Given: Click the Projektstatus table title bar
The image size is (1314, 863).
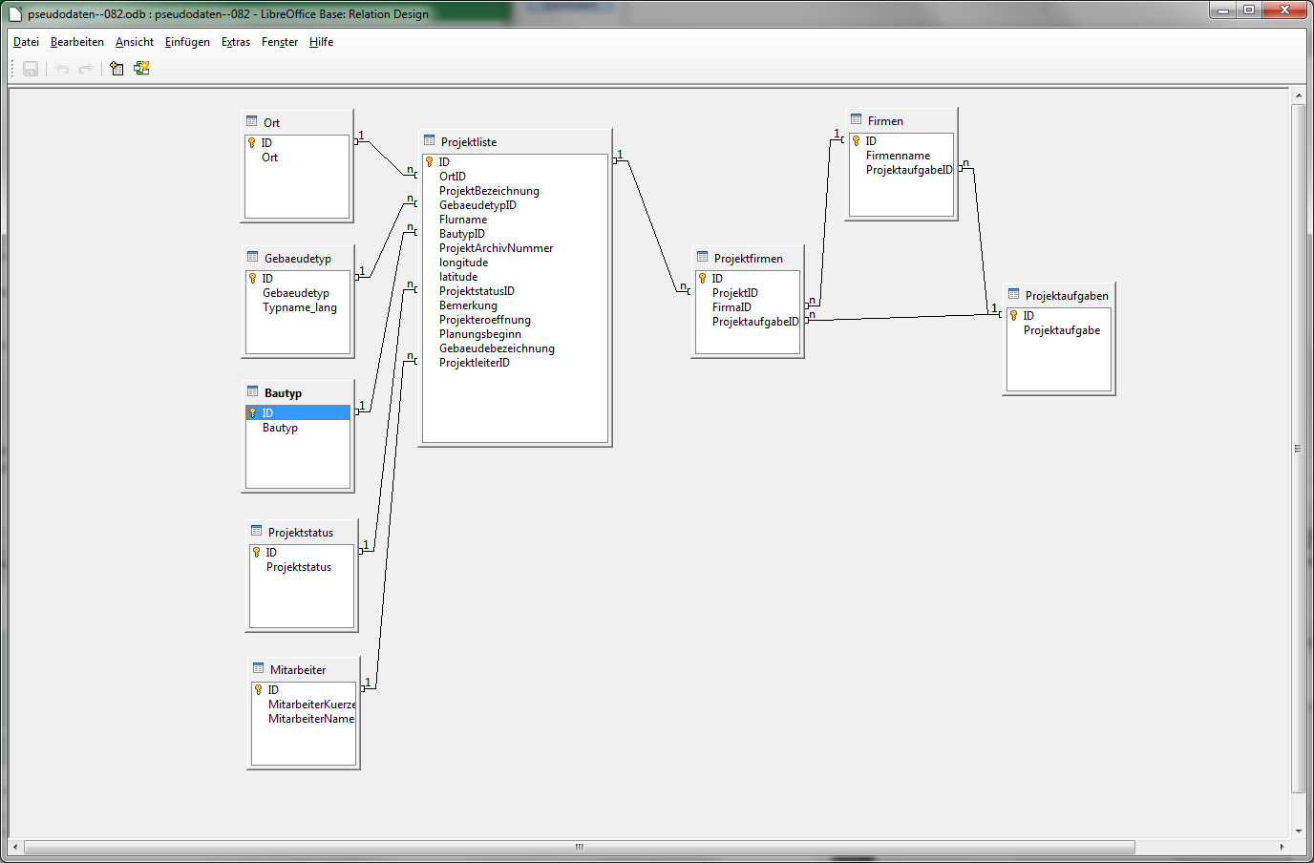Looking at the screenshot, I should pos(302,532).
